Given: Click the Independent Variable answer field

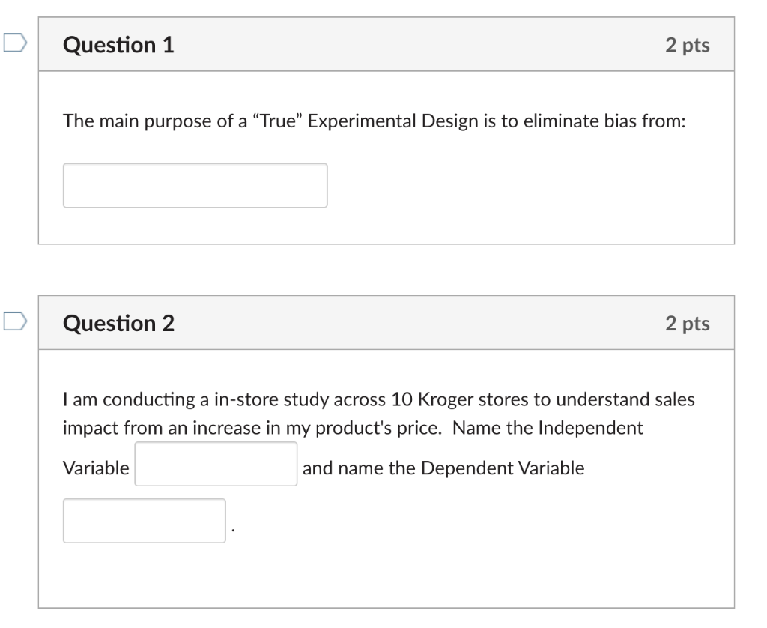Looking at the screenshot, I should pyautogui.click(x=215, y=463).
